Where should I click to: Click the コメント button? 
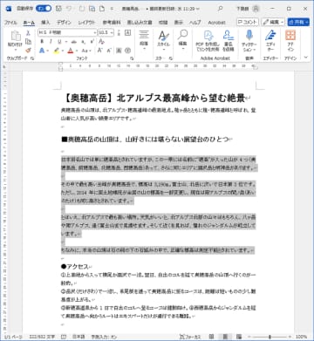[248, 22]
